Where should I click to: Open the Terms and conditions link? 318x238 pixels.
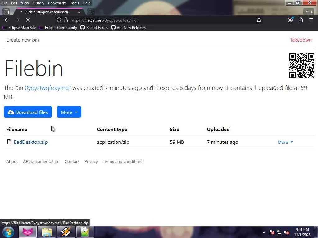123,161
